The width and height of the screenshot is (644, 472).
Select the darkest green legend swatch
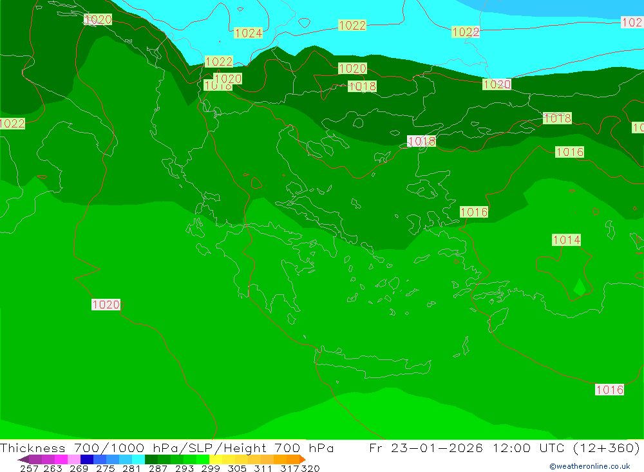pyautogui.click(x=151, y=459)
